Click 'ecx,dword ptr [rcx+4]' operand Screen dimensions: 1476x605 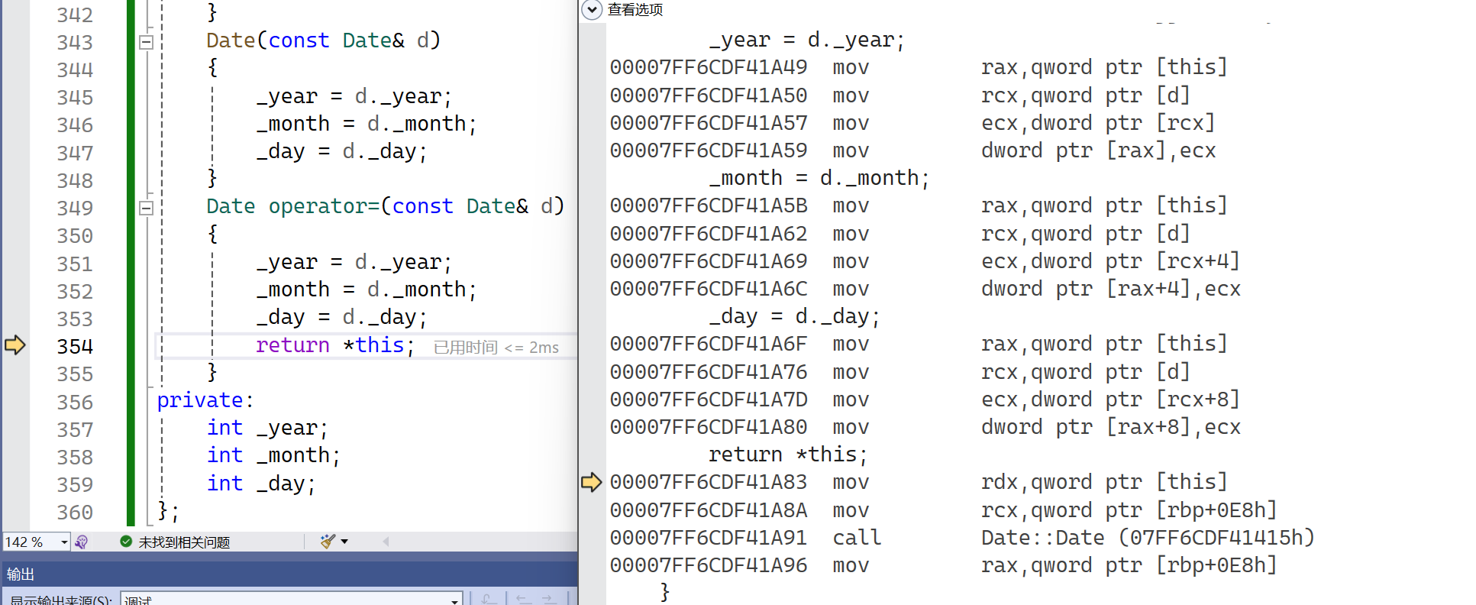pyautogui.click(x=1111, y=261)
